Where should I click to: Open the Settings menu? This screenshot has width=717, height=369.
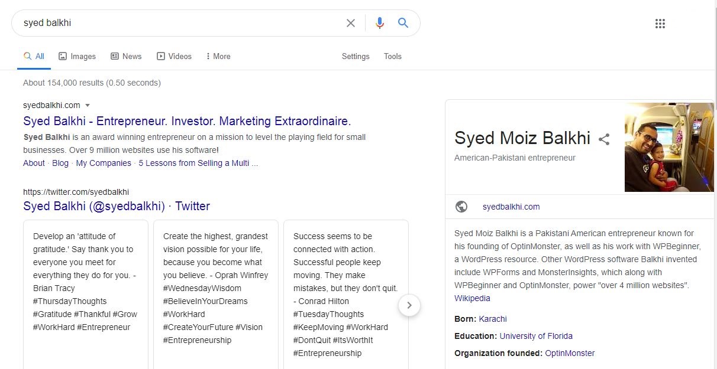coord(356,56)
